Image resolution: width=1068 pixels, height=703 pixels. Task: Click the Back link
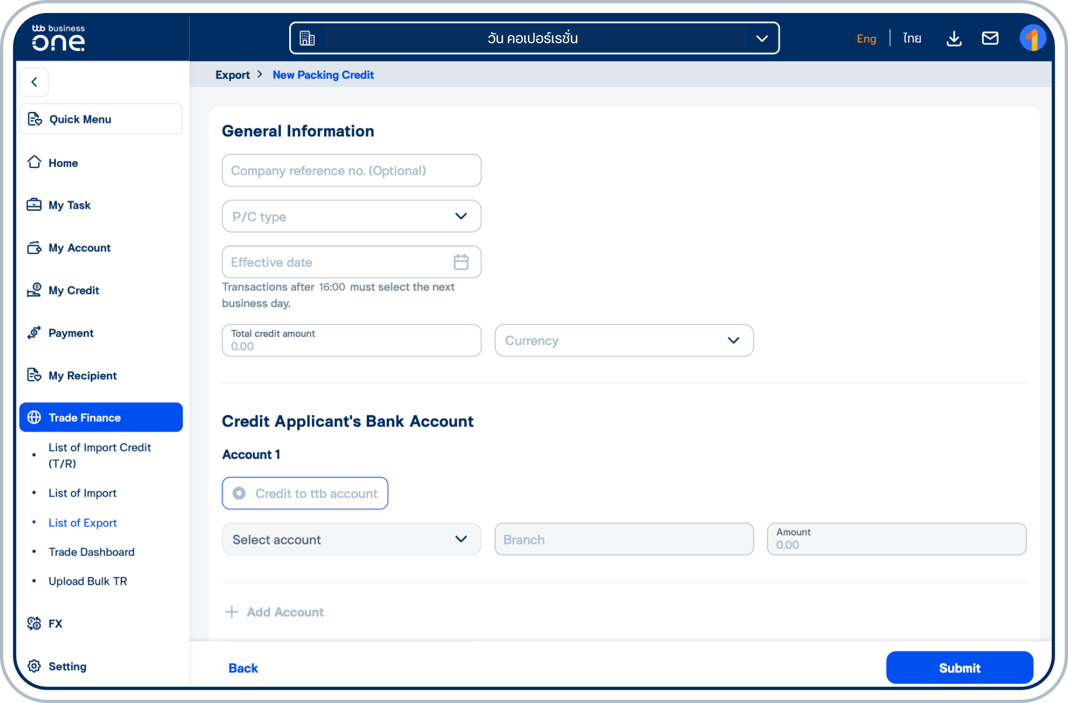pos(243,668)
